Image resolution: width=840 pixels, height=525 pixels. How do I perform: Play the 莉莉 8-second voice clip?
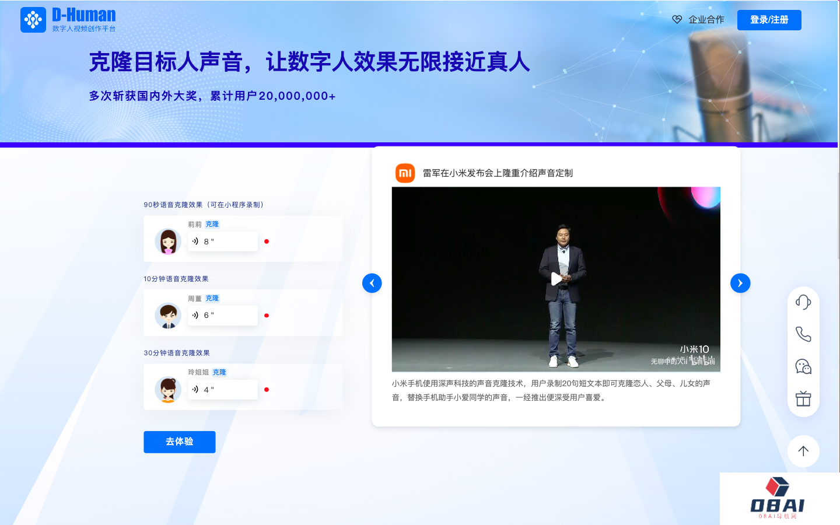[222, 242]
